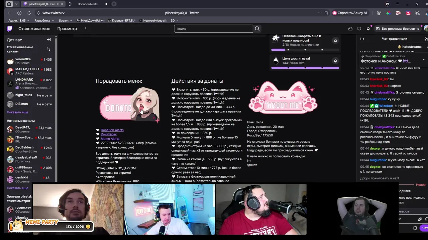Open DeadP47_ channel in sidebar
This screenshot has height=240, width=428.
coord(29,129)
